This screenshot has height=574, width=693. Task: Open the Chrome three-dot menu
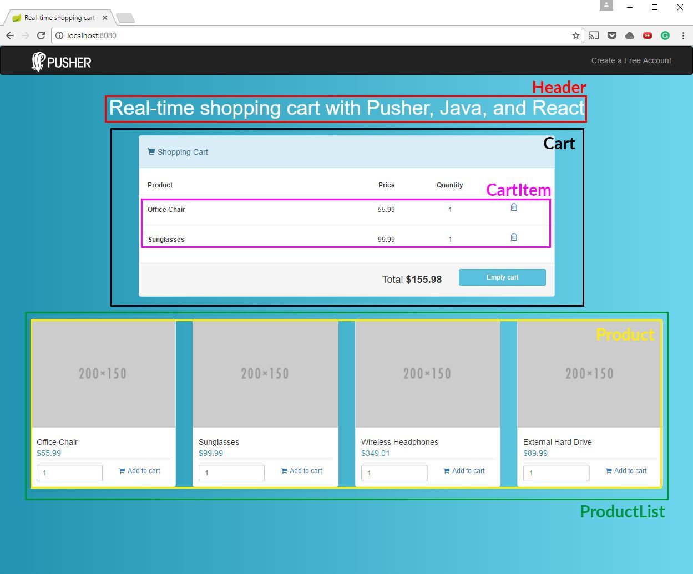coord(683,35)
